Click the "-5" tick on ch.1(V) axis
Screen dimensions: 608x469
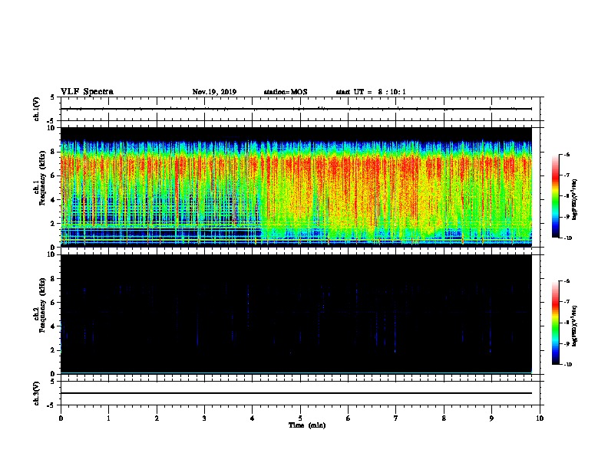51,121
